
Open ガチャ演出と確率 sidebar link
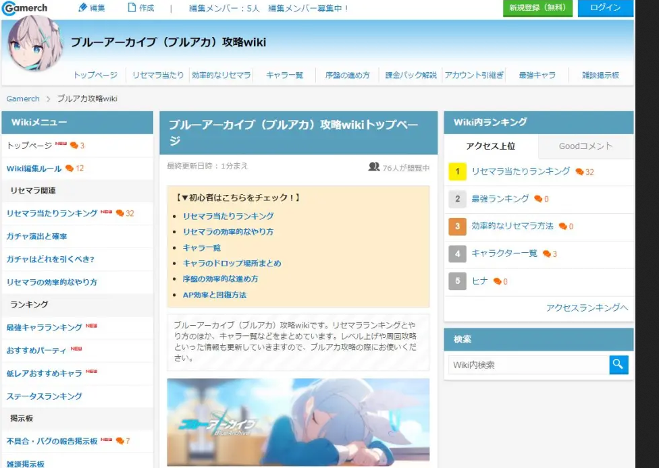tap(36, 236)
